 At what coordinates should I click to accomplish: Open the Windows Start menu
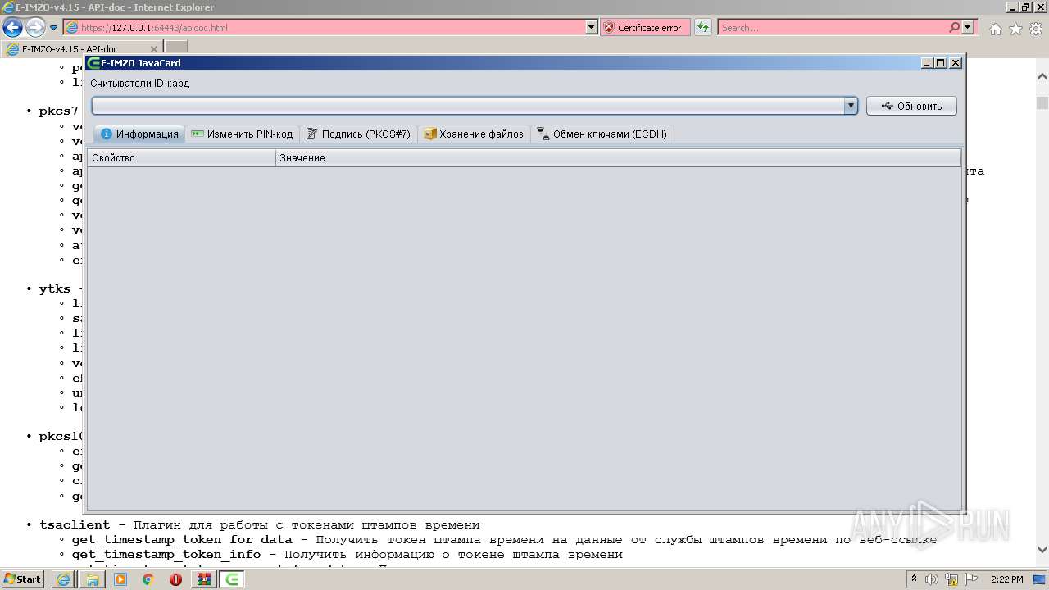pos(22,579)
